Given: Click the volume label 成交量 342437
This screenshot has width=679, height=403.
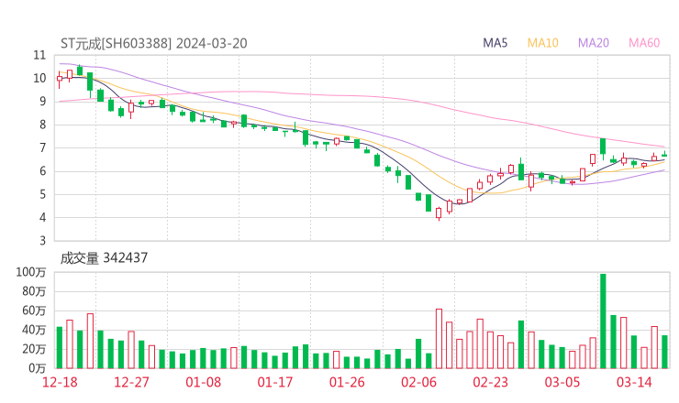Looking at the screenshot, I should click(x=104, y=258).
